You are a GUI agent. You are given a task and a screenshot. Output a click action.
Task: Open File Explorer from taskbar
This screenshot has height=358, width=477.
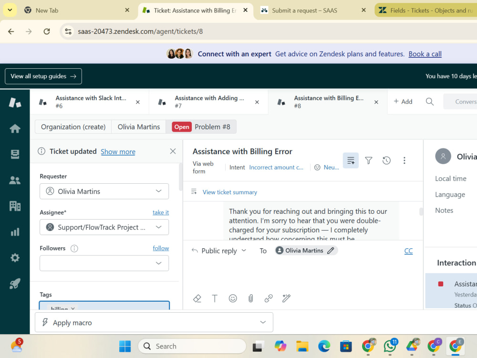302,347
